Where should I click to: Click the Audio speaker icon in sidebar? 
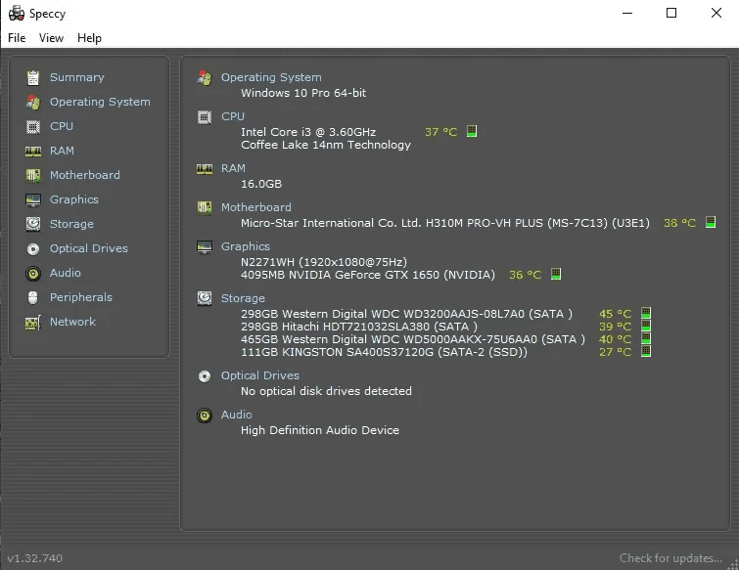33,274
